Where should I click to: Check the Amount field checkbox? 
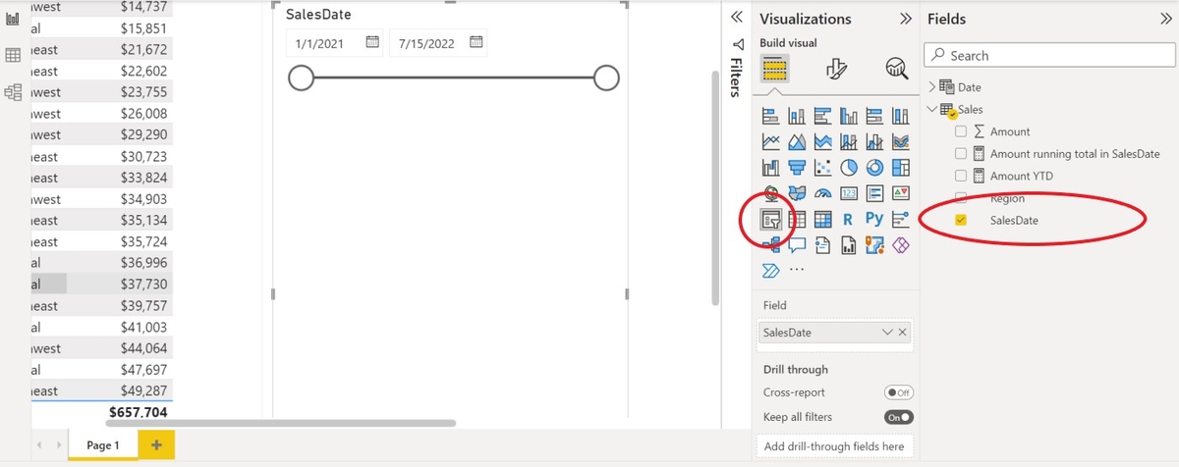click(961, 131)
